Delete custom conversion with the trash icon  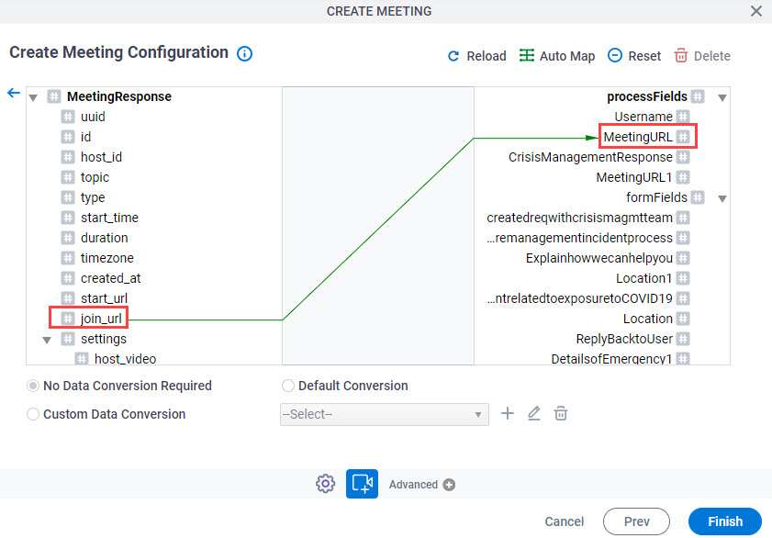(561, 413)
